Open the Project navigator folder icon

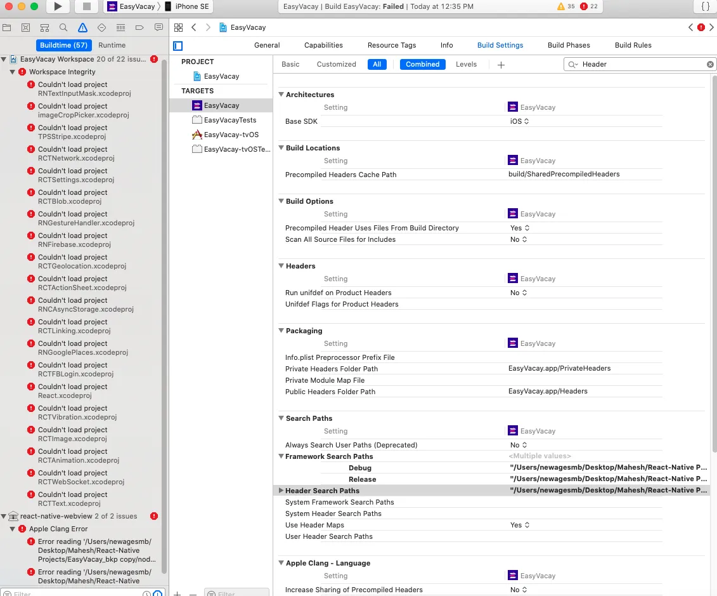[x=7, y=27]
